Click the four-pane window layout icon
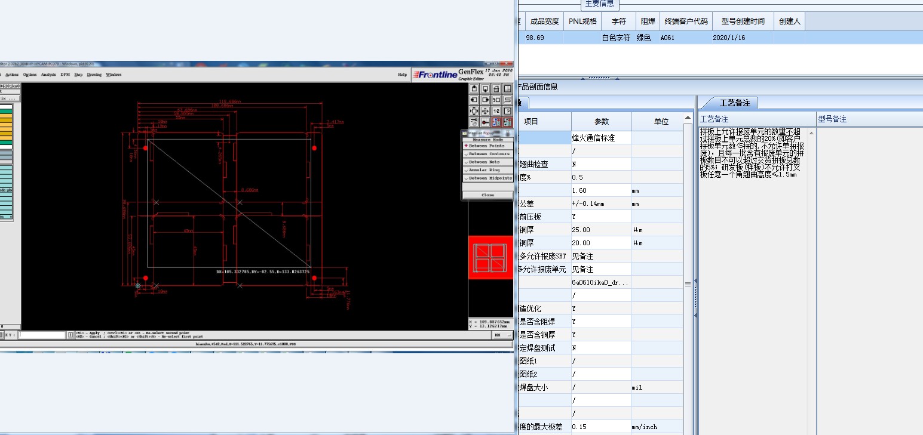 [507, 89]
